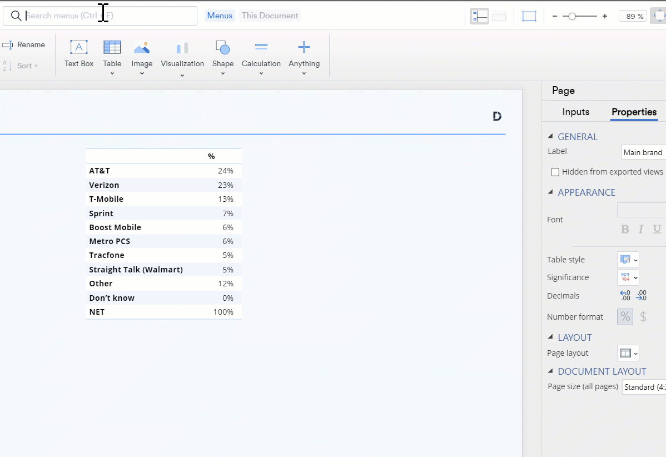Open the Page layout dropdown
The image size is (666, 457).
pyautogui.click(x=628, y=353)
